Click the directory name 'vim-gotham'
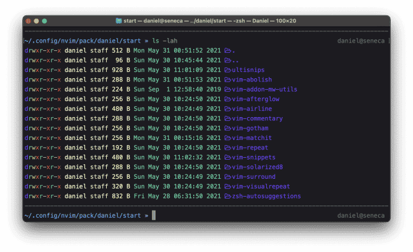Screen dimensions: 413x252 coord(250,129)
